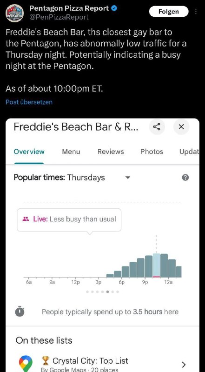Select the highlighted live hour bar

tap(156, 265)
